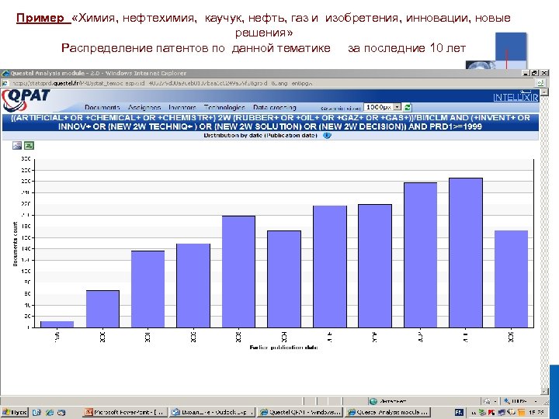Click the tallest bar in the chart
Viewport: 559px width, 419px height.
click(x=466, y=253)
